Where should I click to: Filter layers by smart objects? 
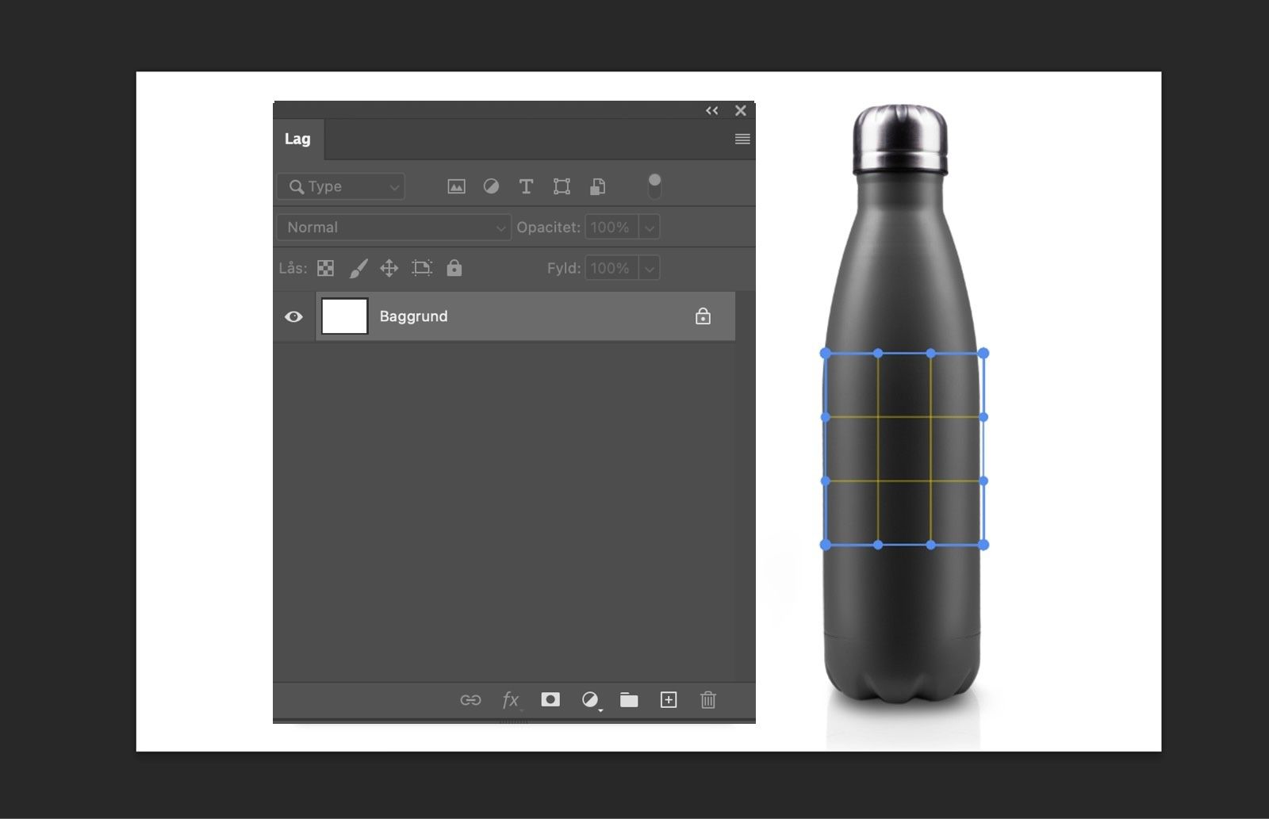597,186
